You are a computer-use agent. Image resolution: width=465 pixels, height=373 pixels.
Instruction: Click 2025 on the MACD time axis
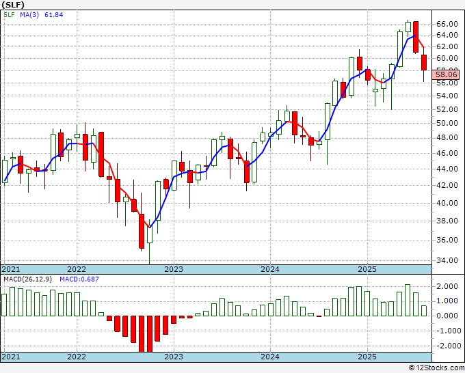(367, 357)
